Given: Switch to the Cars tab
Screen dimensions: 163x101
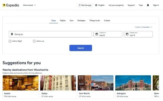Looking at the screenshot, I should tap(71, 20).
